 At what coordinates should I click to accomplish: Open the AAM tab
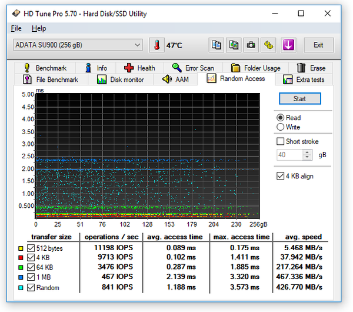click(x=175, y=79)
